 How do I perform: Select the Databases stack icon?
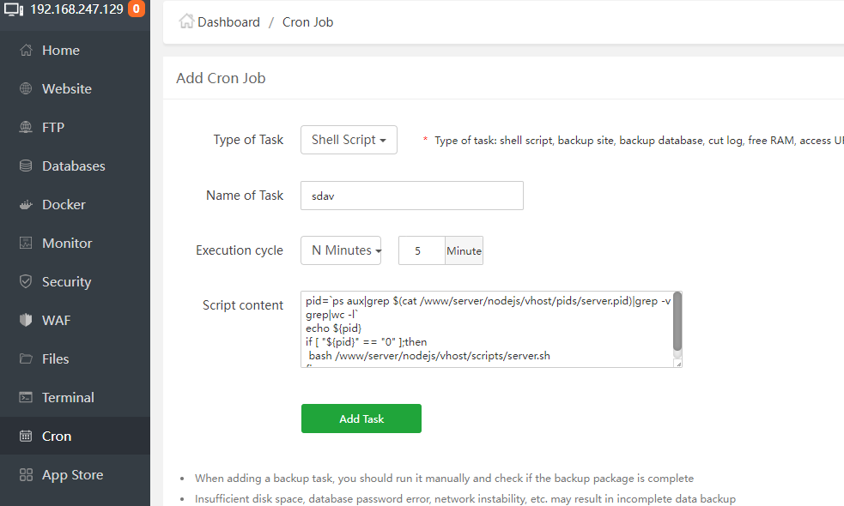pyautogui.click(x=26, y=166)
